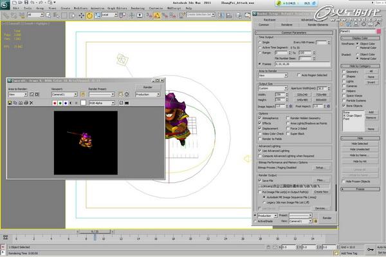
Task: Select the Active Time Segment radio button
Action: click(x=260, y=48)
